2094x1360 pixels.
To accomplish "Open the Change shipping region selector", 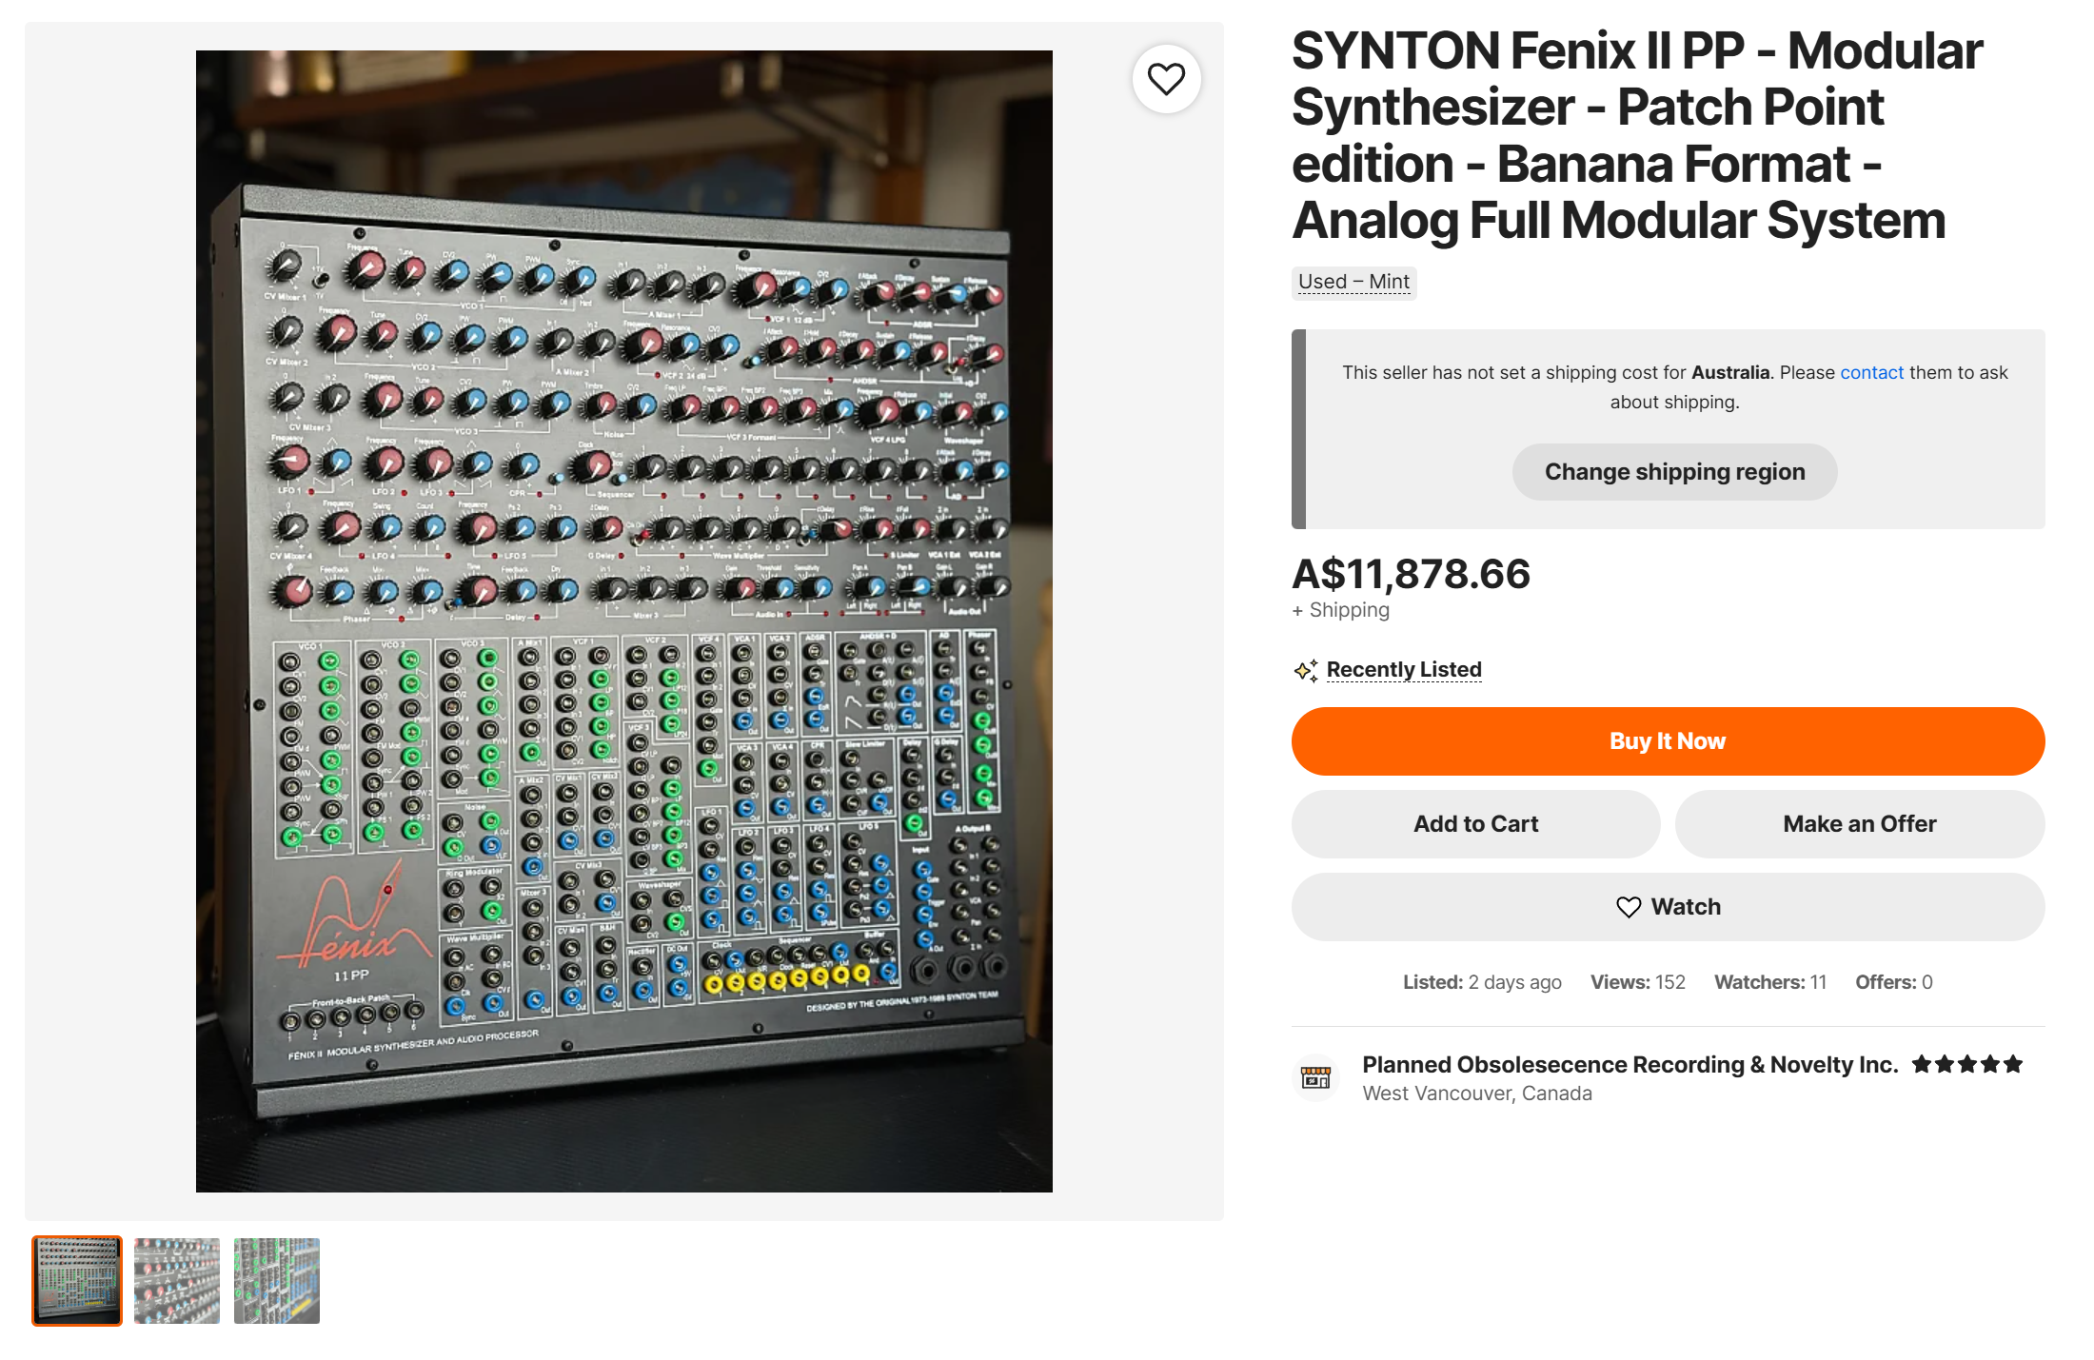I will click(1674, 472).
